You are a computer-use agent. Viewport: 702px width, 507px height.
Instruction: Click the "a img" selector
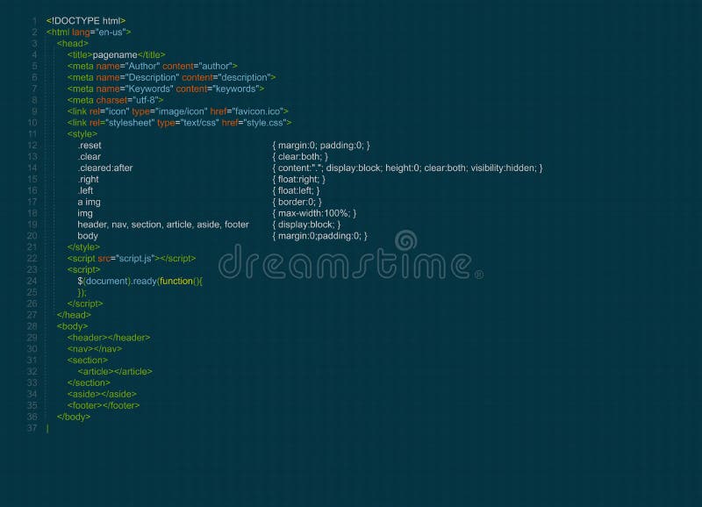(x=90, y=203)
